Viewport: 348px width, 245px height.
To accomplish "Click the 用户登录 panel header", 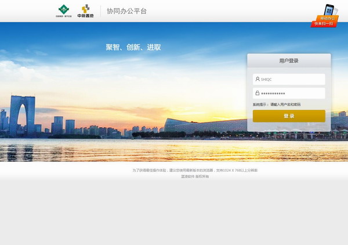I will click(x=289, y=60).
